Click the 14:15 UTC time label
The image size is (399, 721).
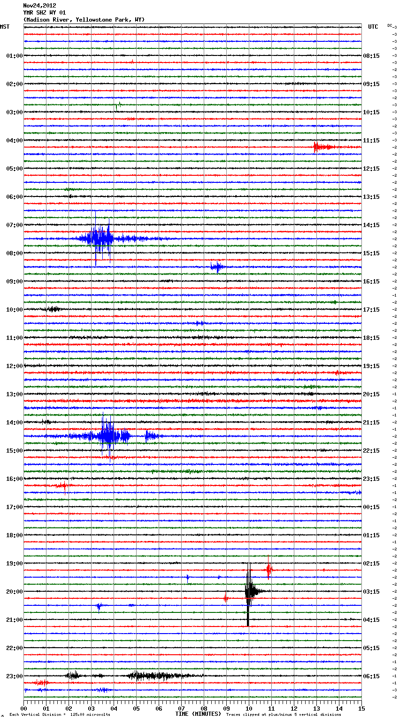(x=371, y=225)
